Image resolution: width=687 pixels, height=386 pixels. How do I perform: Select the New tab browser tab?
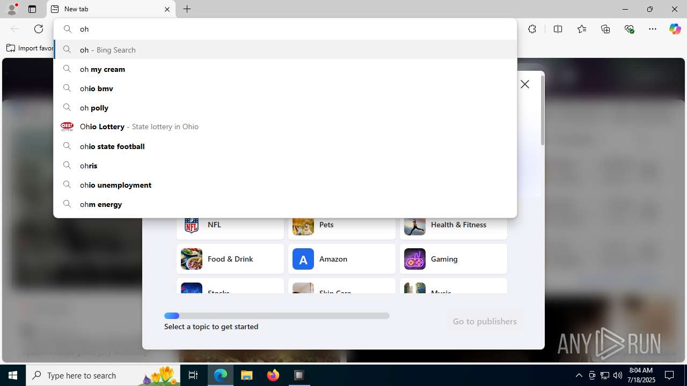pos(111,9)
